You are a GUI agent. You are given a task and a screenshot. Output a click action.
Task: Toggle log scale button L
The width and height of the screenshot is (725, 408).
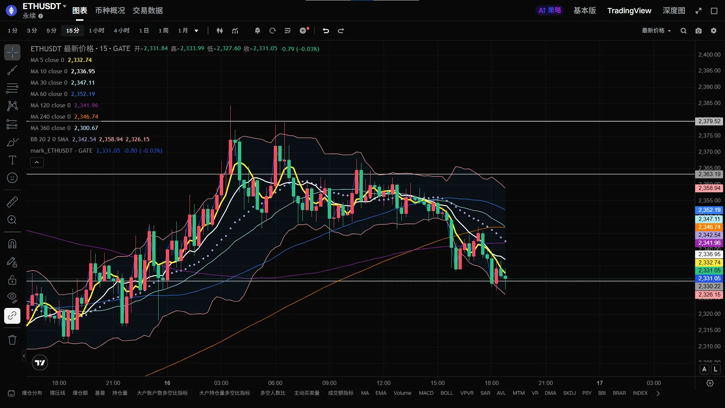pyautogui.click(x=716, y=369)
